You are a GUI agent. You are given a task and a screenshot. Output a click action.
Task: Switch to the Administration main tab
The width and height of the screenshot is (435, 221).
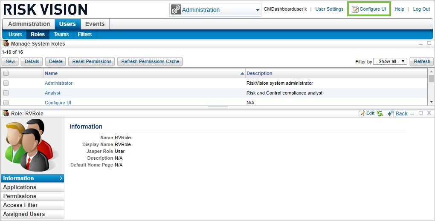pyautogui.click(x=29, y=24)
